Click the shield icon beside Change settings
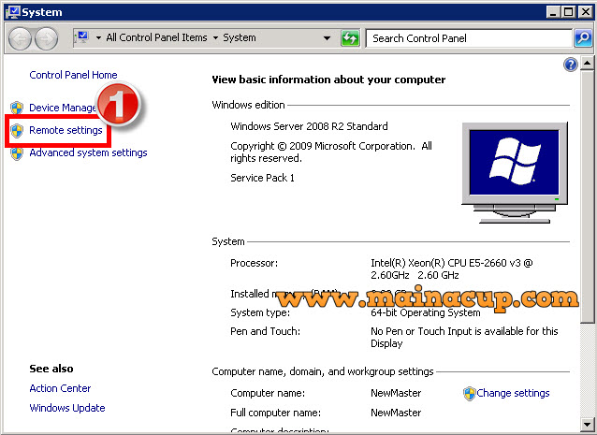 coord(470,393)
